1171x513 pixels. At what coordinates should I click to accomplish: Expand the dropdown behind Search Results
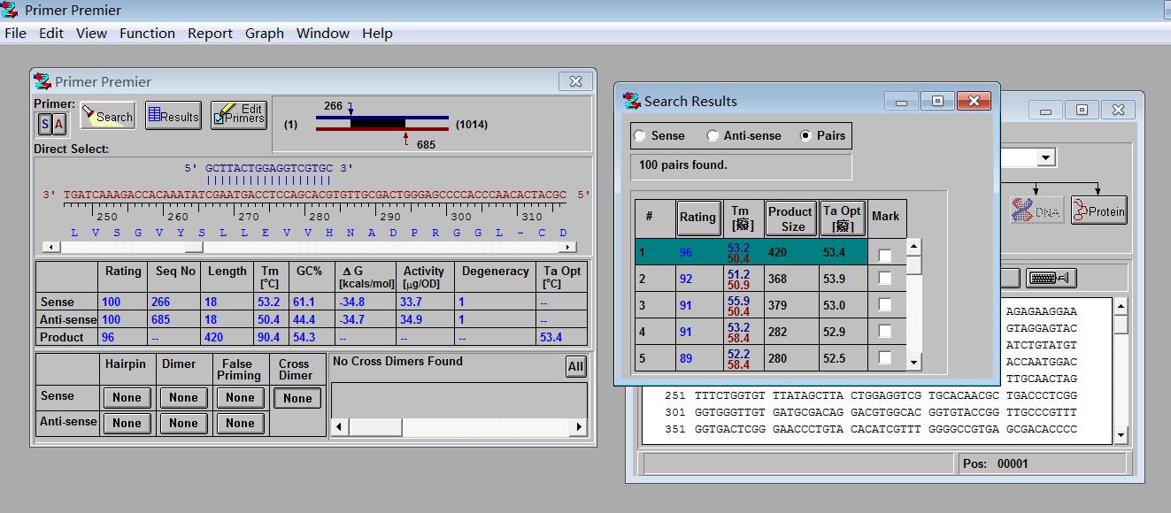point(1046,157)
